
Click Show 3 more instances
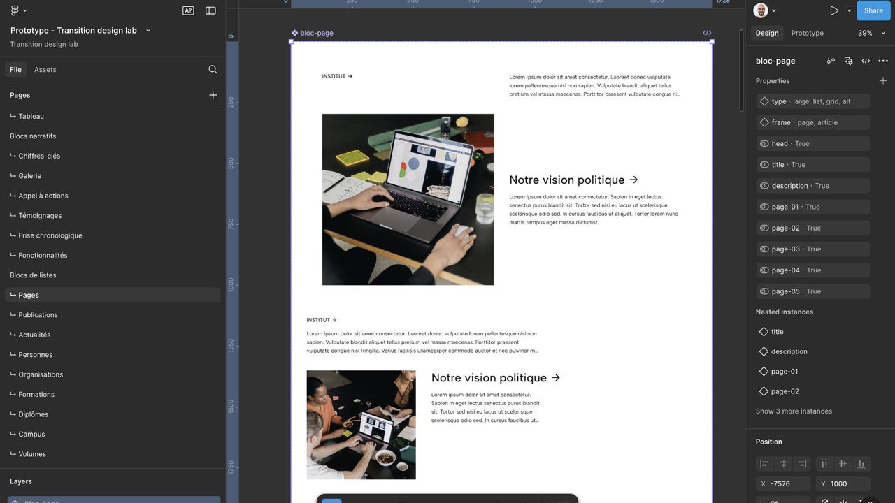coord(794,411)
